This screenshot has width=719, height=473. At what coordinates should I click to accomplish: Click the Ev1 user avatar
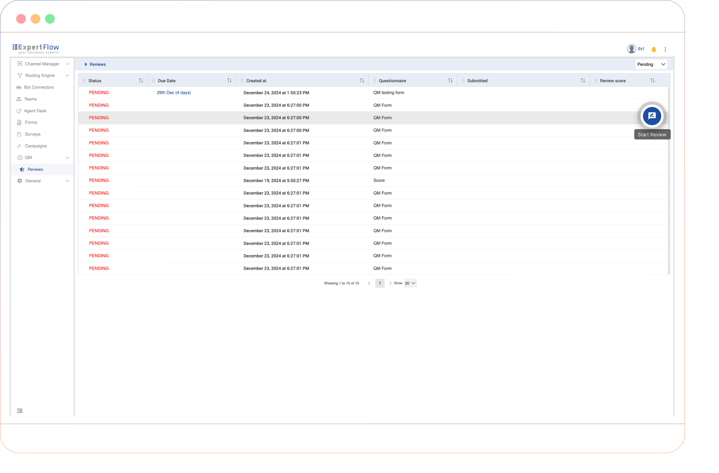(632, 49)
